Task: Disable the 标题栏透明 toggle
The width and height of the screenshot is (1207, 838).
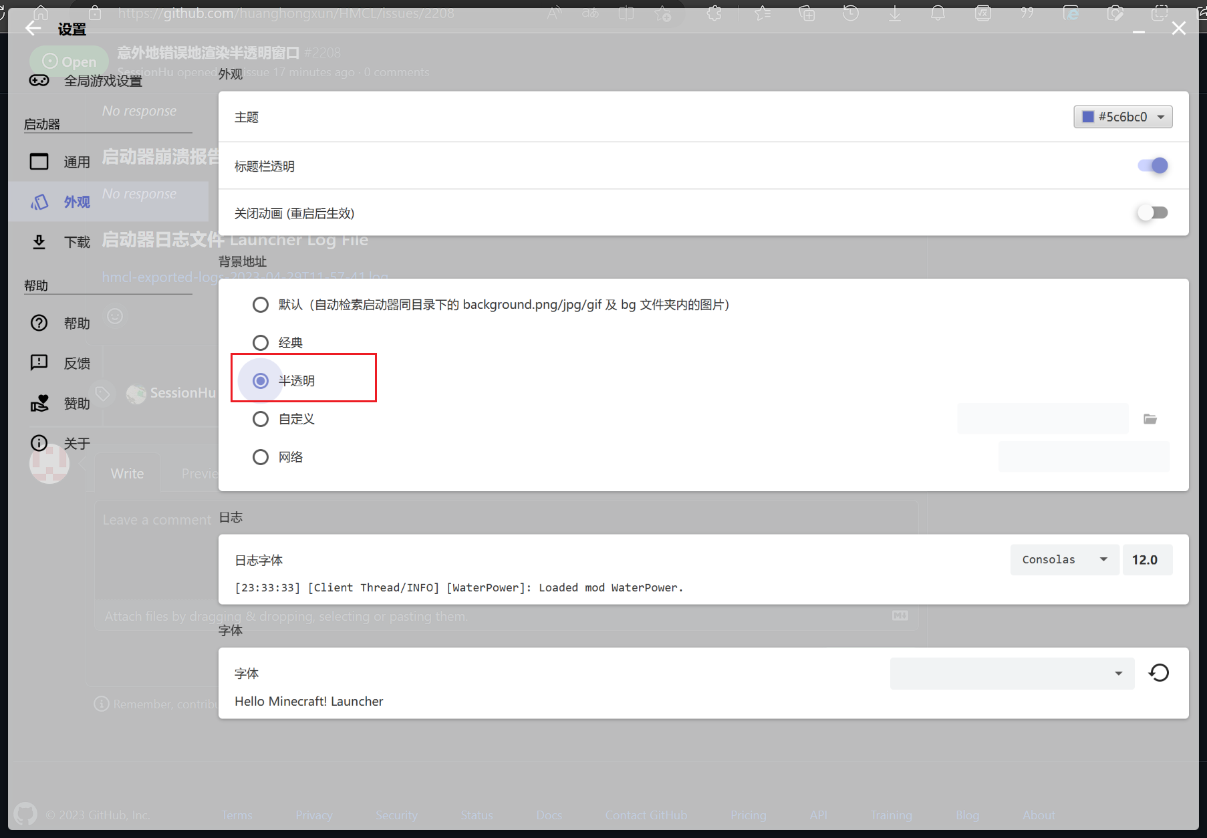Action: [1152, 166]
